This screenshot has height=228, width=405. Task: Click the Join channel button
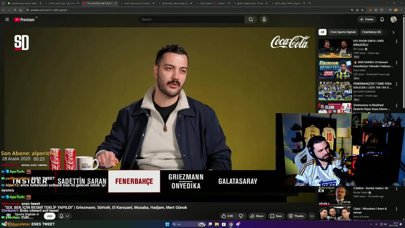50,216
